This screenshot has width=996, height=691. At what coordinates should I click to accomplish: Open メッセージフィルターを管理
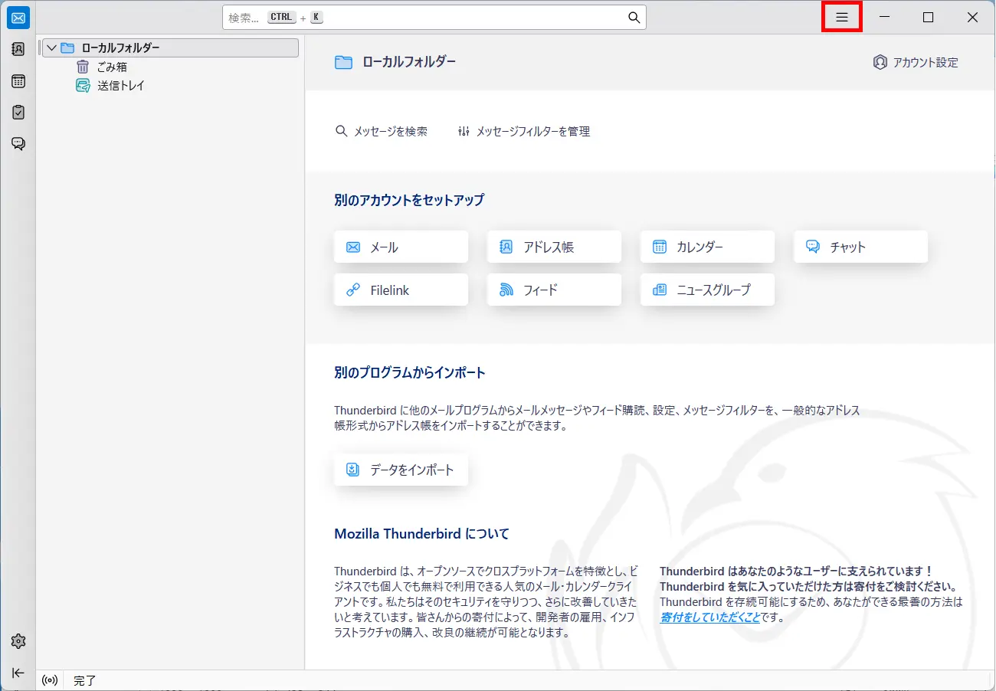pos(524,132)
